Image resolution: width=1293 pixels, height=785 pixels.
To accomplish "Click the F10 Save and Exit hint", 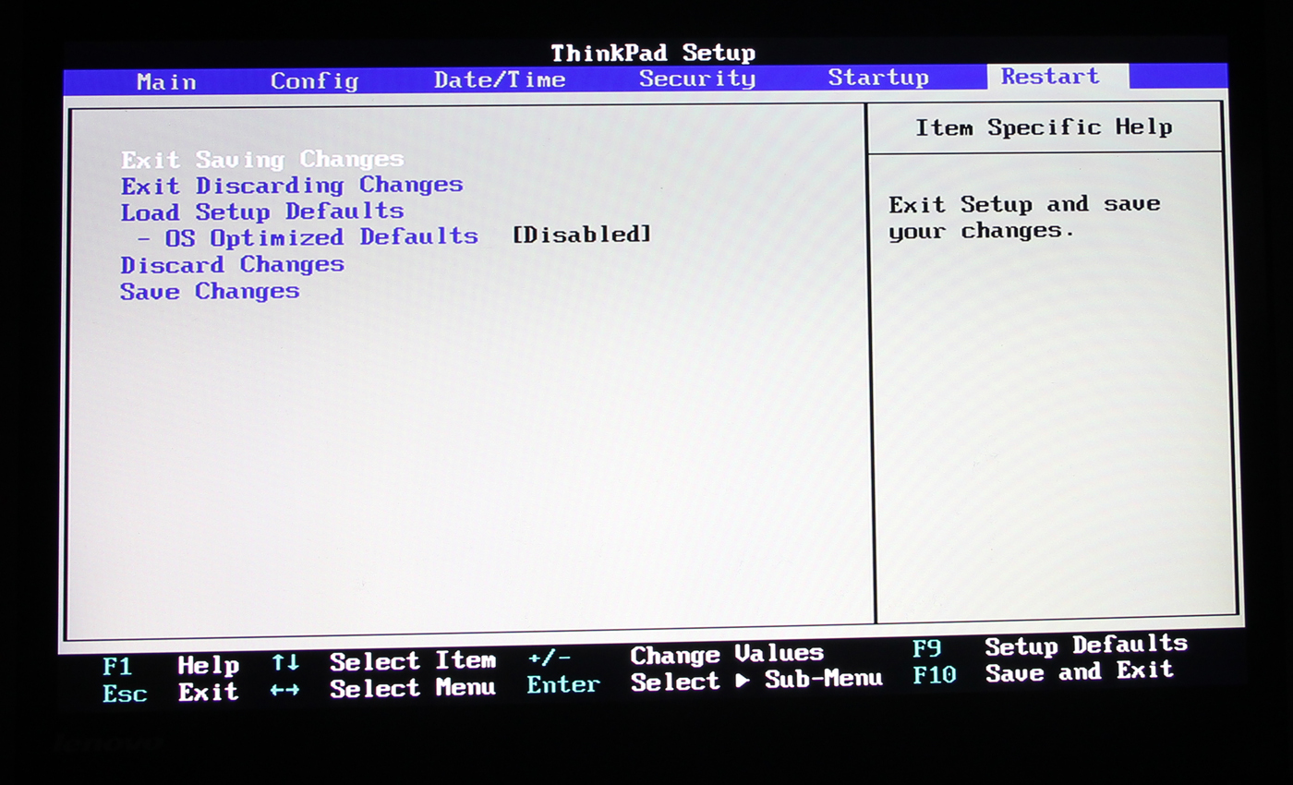I will [1043, 673].
